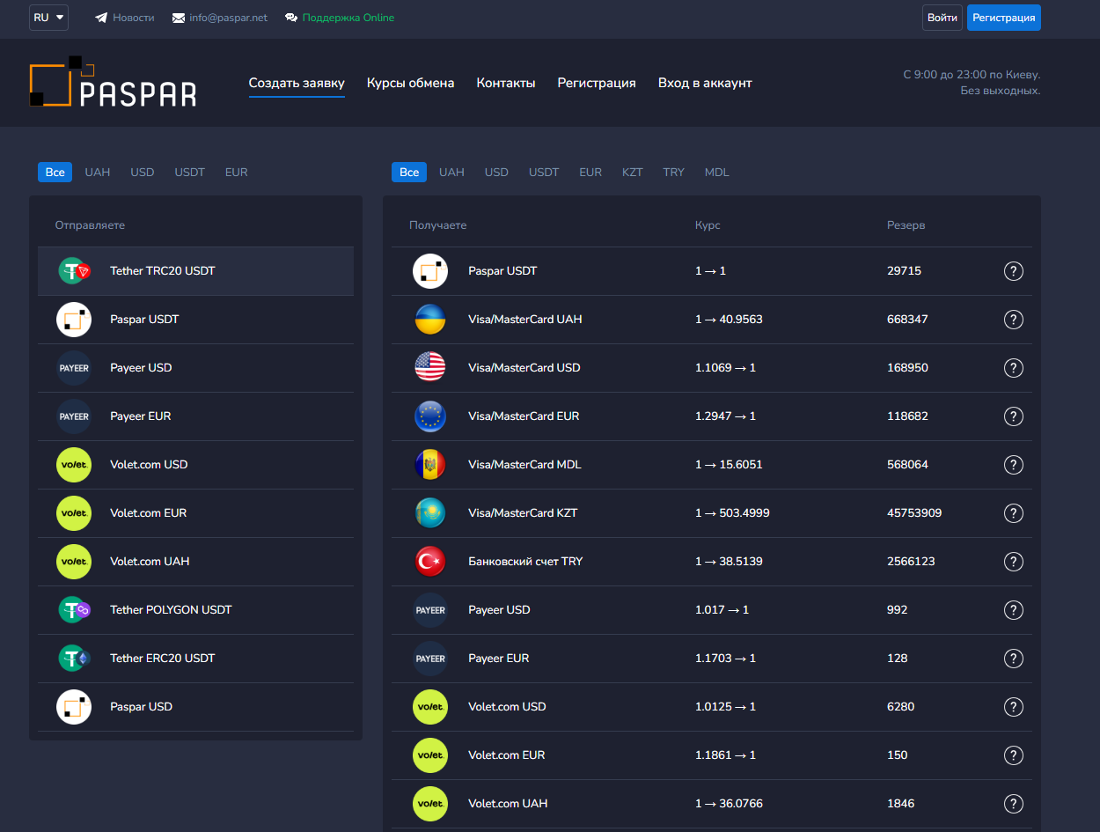The height and width of the screenshot is (832, 1100).
Task: Click the Tether POLYGON USDT icon
Action: pyautogui.click(x=75, y=610)
